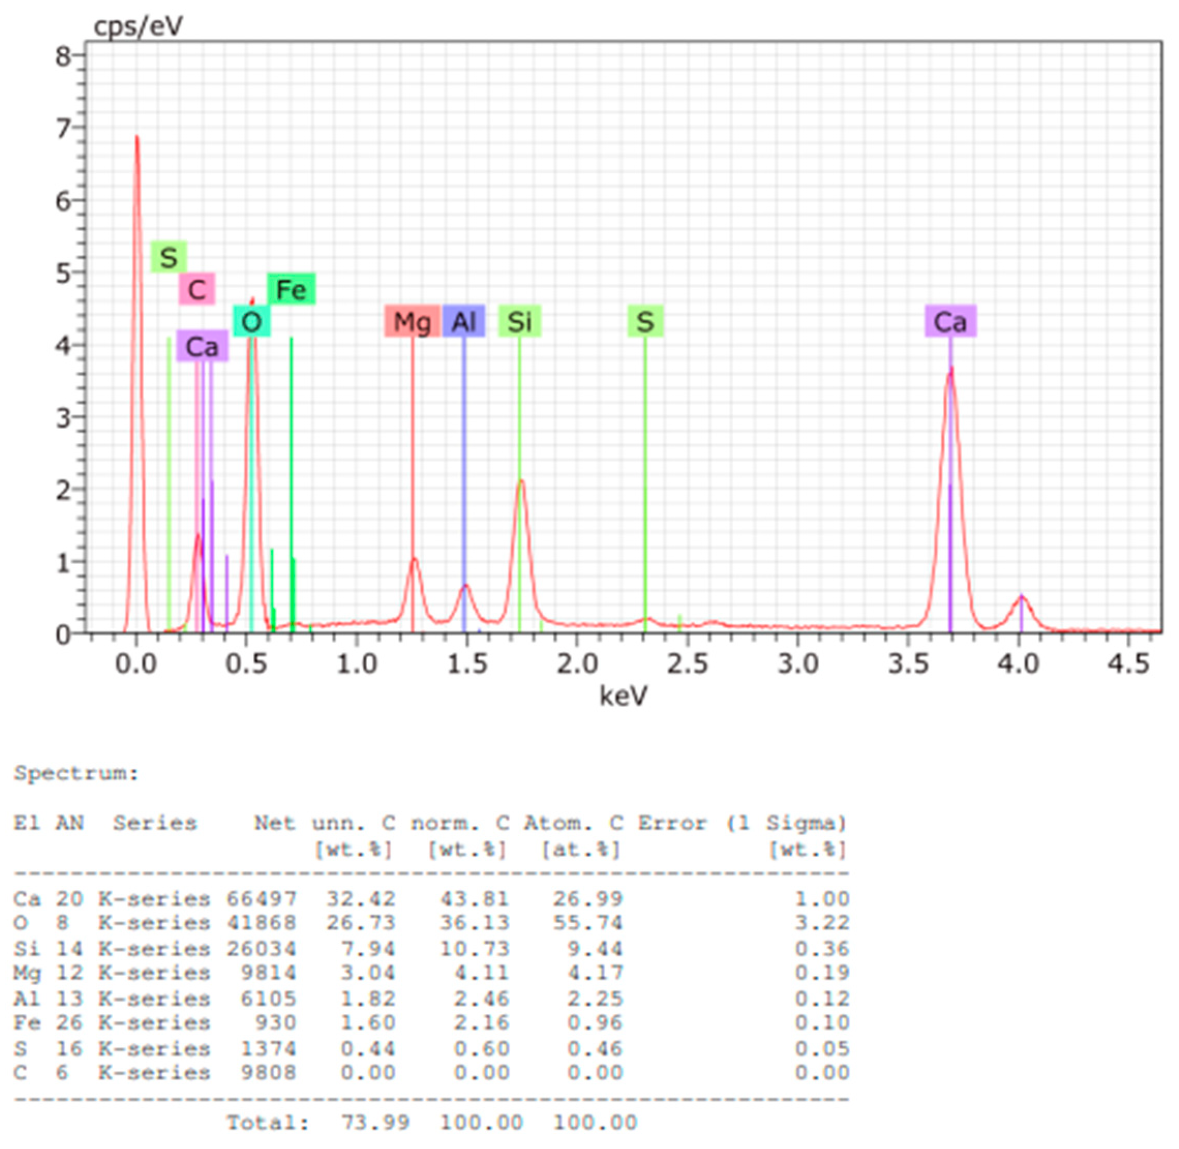Click the pink C element label
Viewport: 1179px width, 1149px height.
[198, 289]
